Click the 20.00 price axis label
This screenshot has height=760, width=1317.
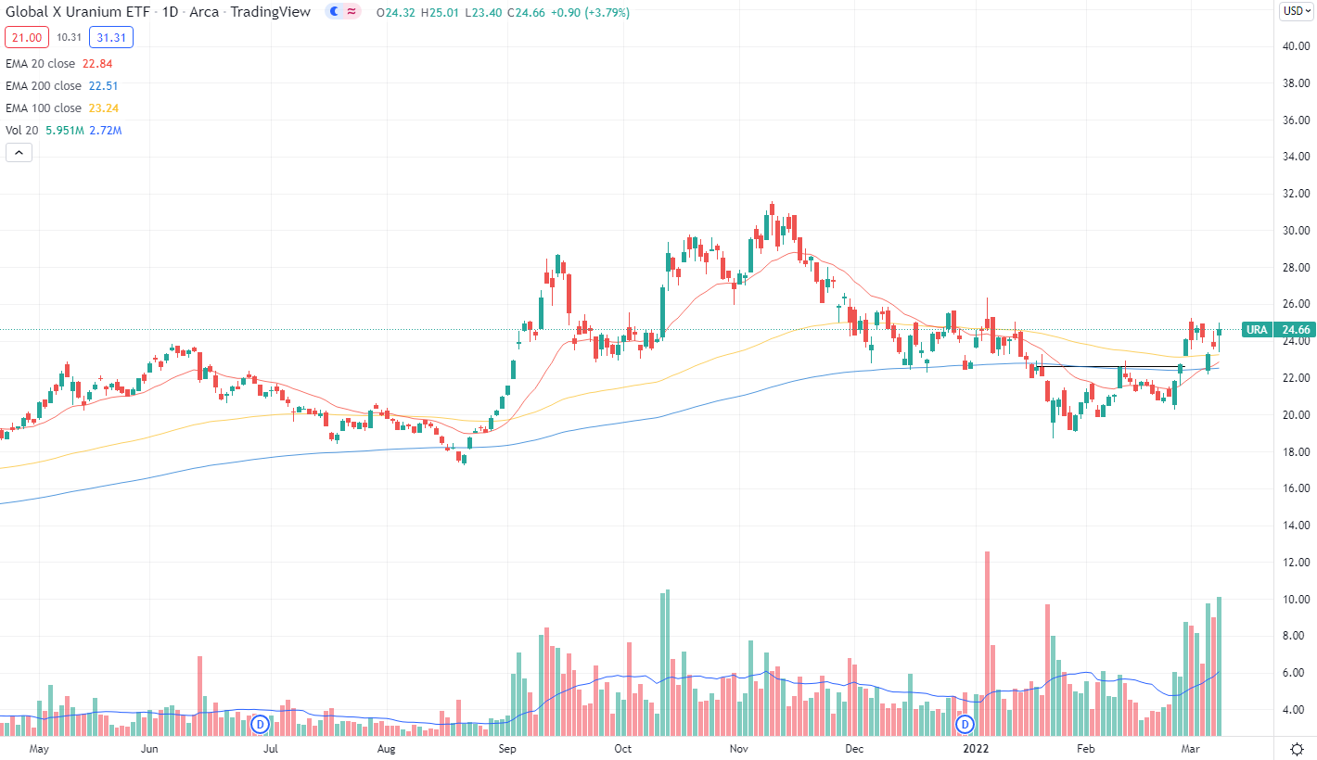pos(1295,415)
